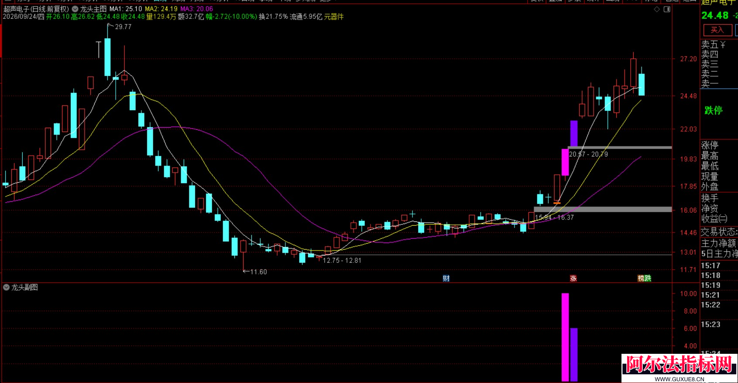Select the 11.60 low price label
738x383 pixels.
[258, 272]
